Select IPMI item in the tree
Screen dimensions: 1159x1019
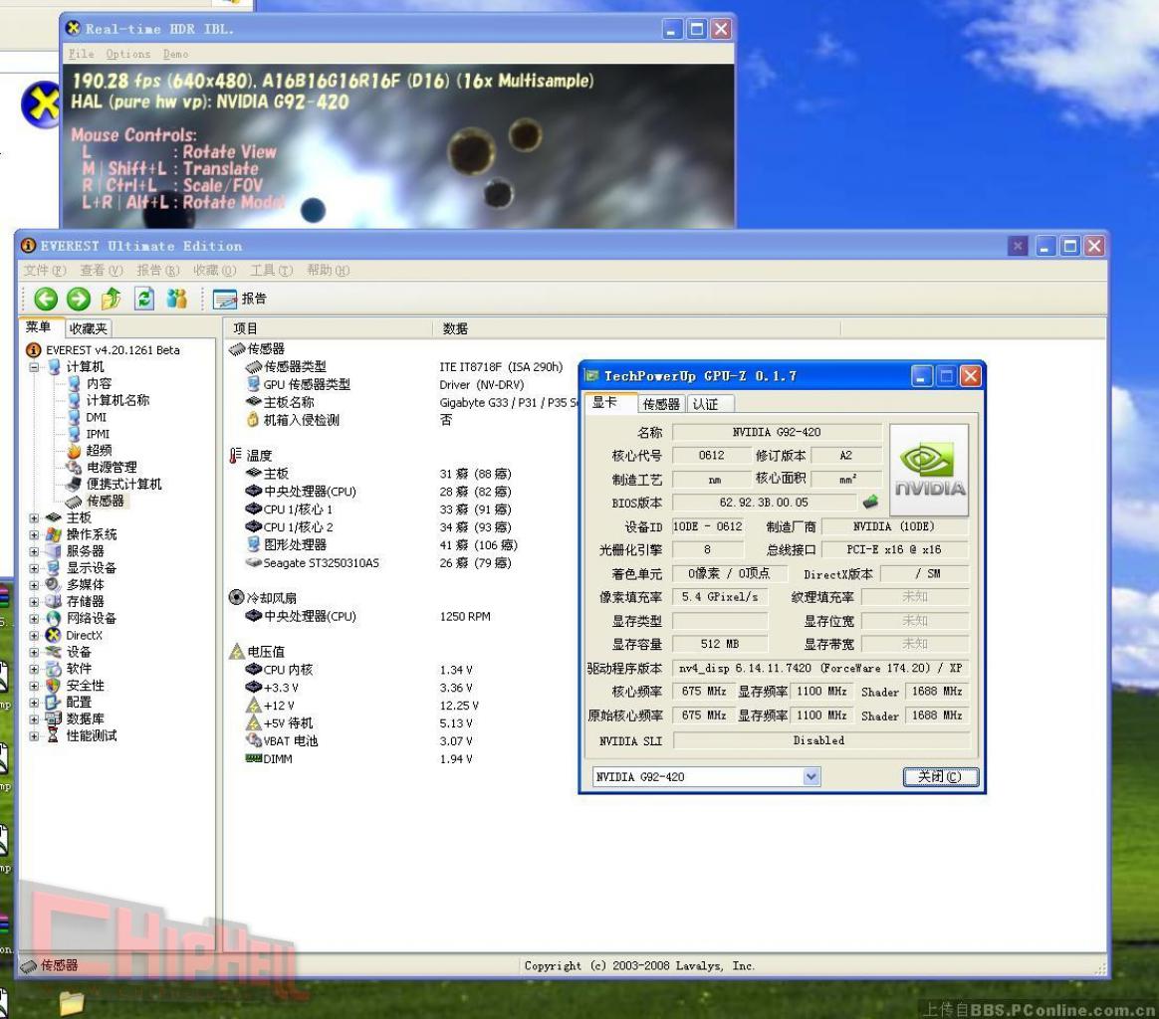[98, 435]
